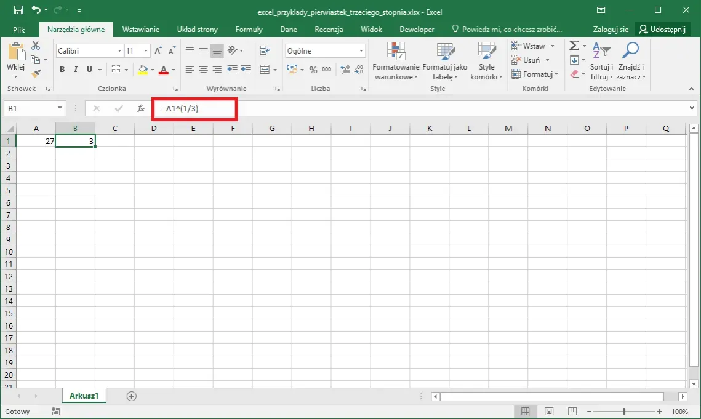Image resolution: width=701 pixels, height=419 pixels.
Task: Click the Format Painter brush icon
Action: (x=35, y=73)
